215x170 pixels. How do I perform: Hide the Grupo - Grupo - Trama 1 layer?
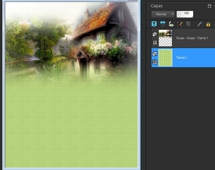click(x=155, y=42)
